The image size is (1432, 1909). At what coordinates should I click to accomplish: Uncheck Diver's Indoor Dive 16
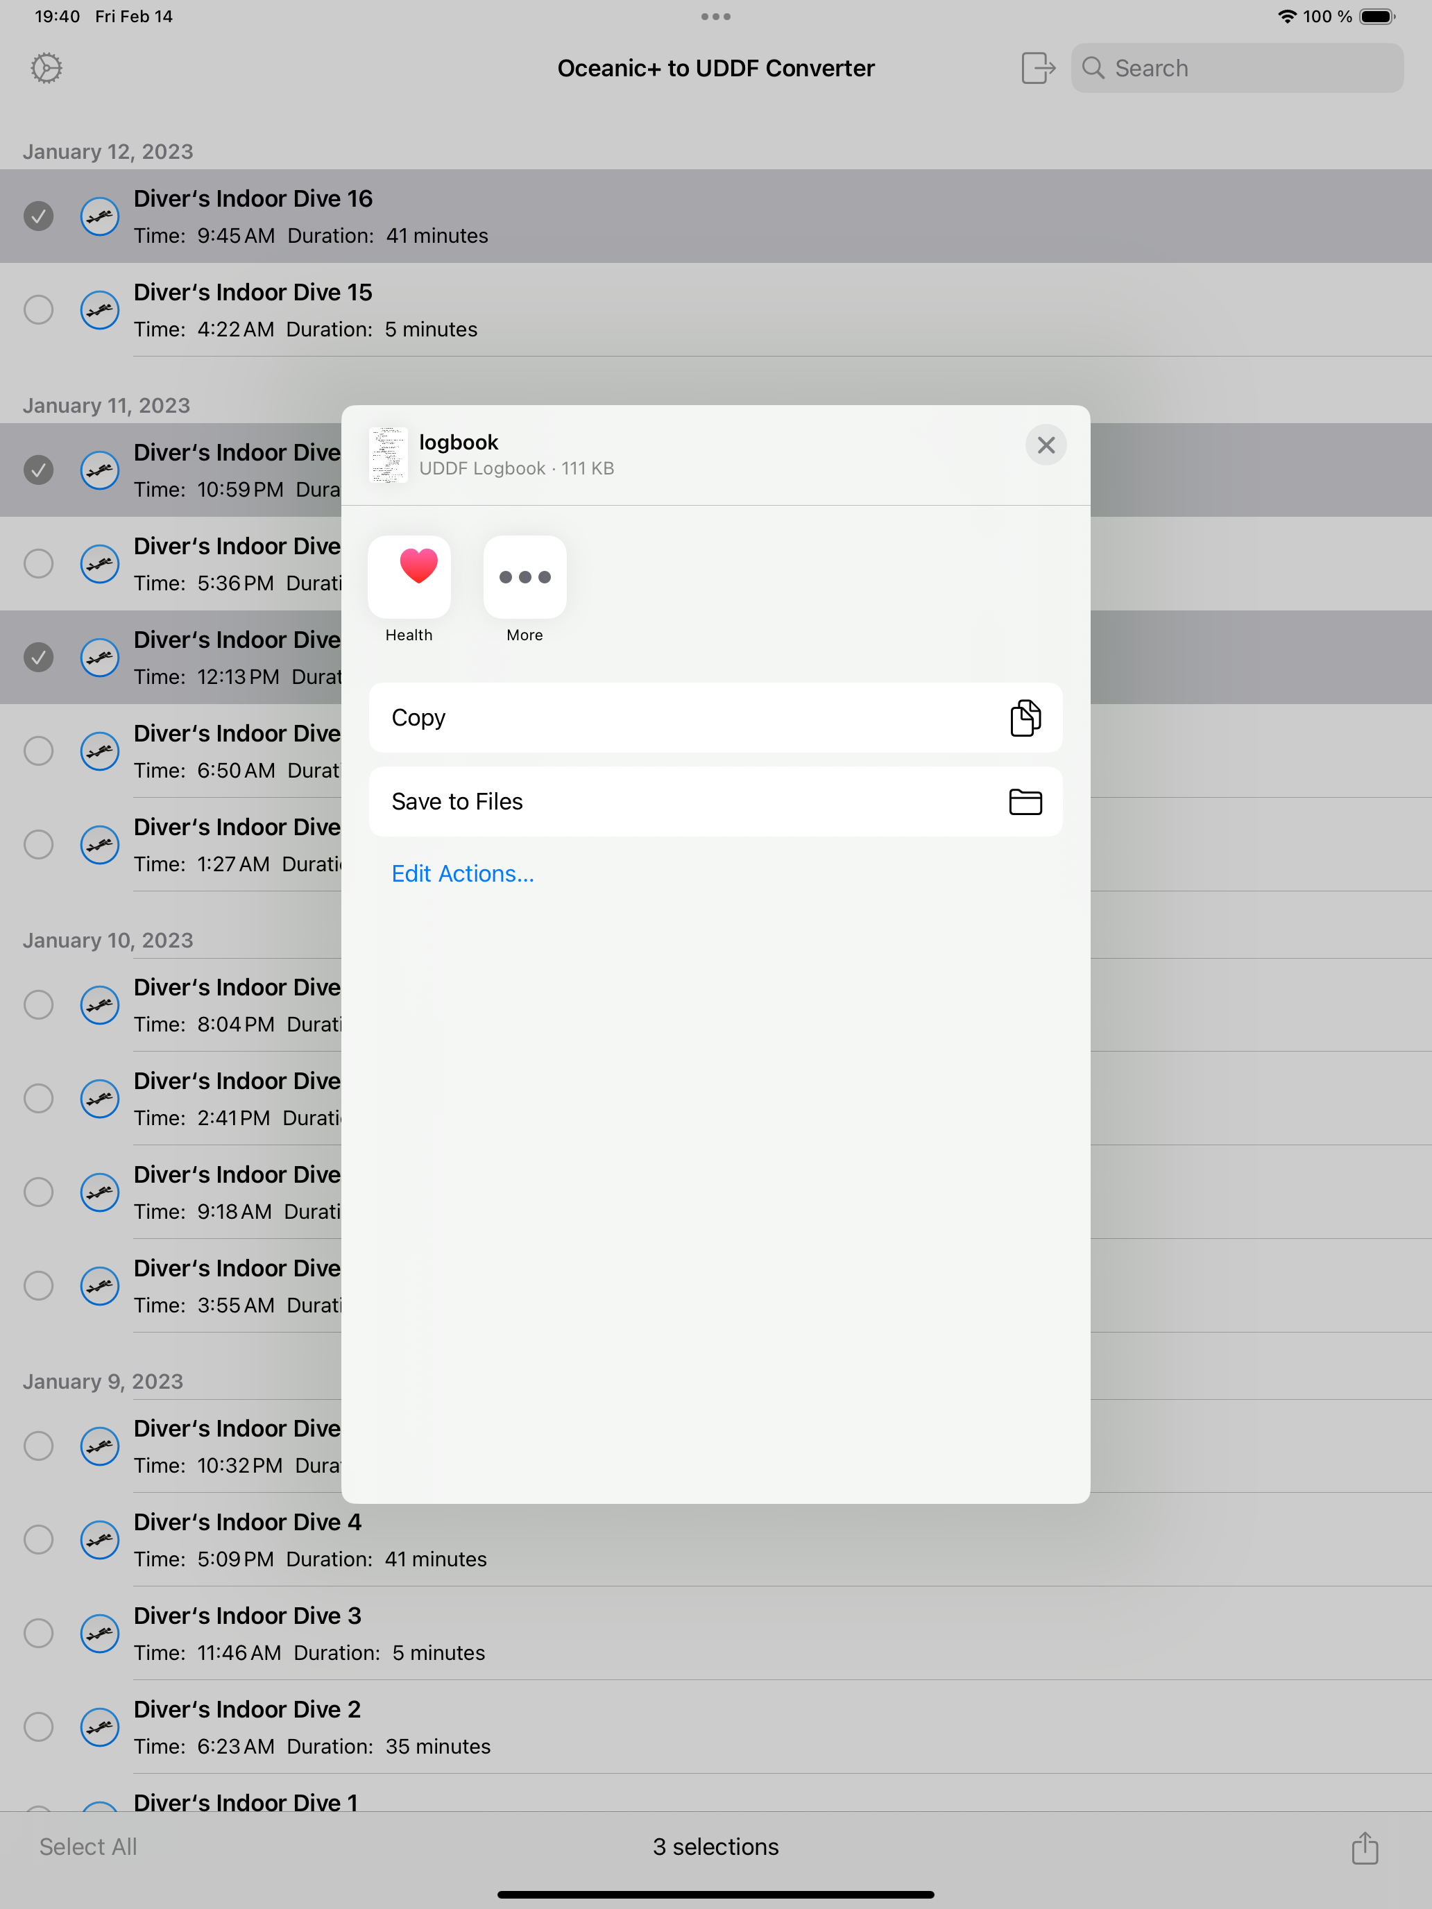tap(39, 216)
